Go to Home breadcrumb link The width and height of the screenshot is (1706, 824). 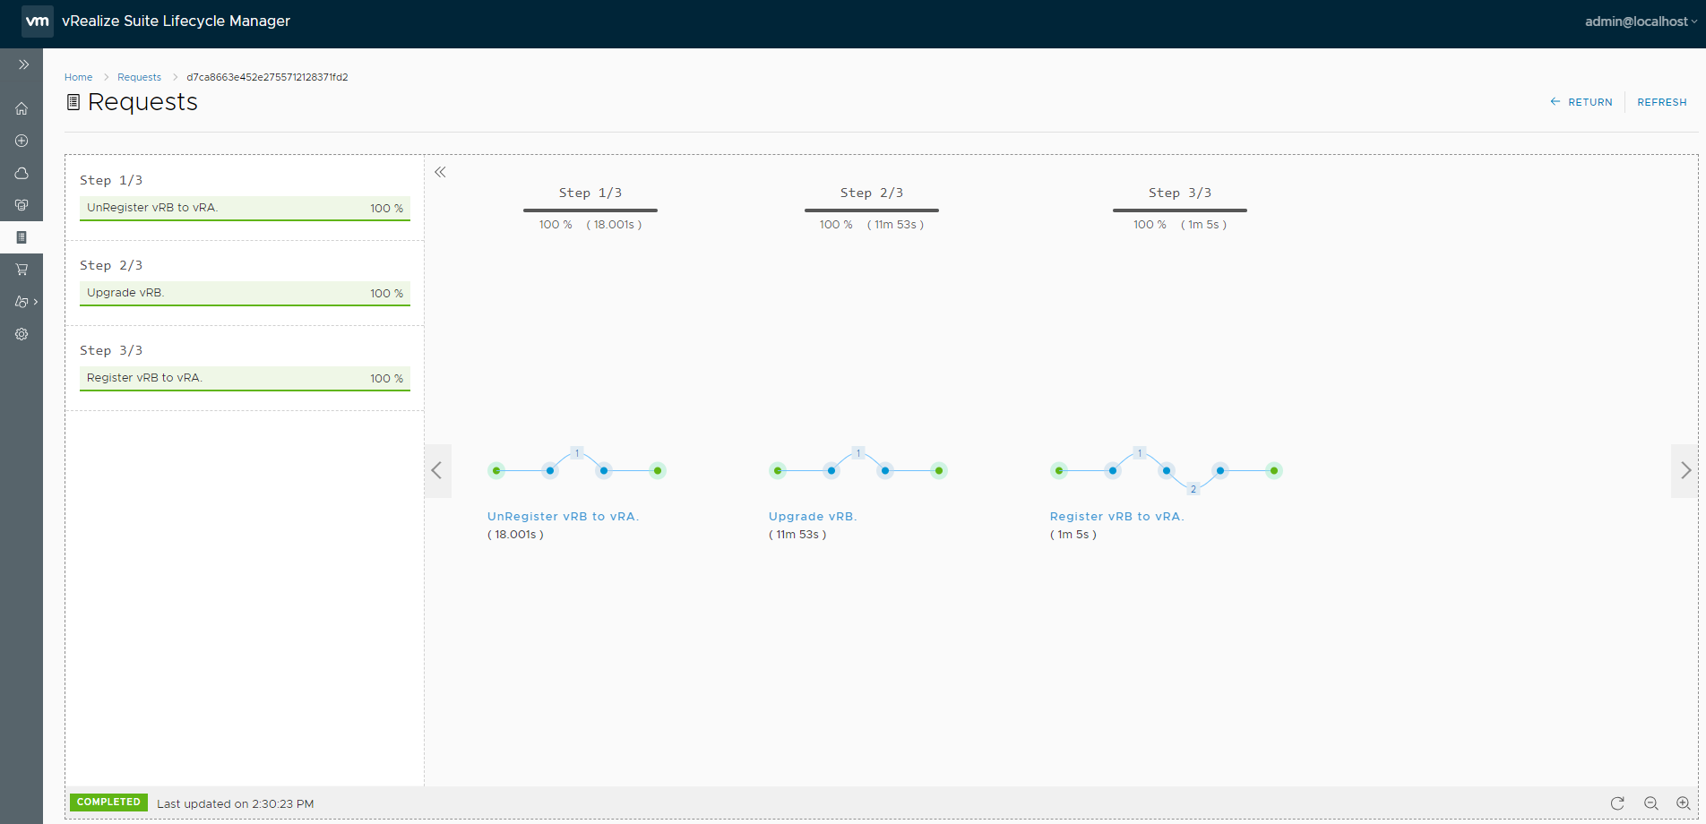pos(78,77)
